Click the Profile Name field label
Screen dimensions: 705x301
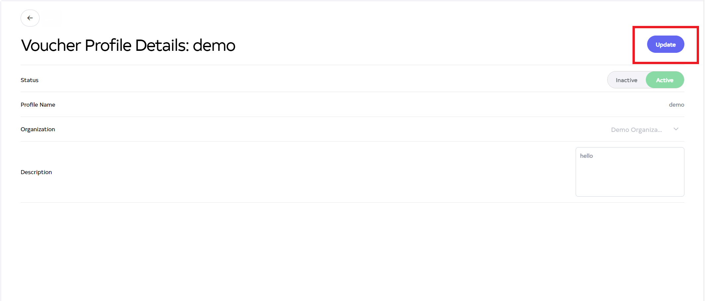pyautogui.click(x=38, y=105)
